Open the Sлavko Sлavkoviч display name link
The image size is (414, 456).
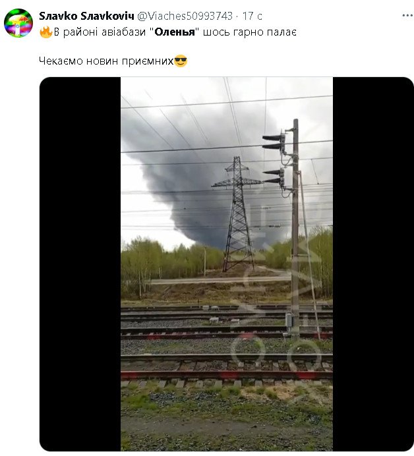point(86,16)
